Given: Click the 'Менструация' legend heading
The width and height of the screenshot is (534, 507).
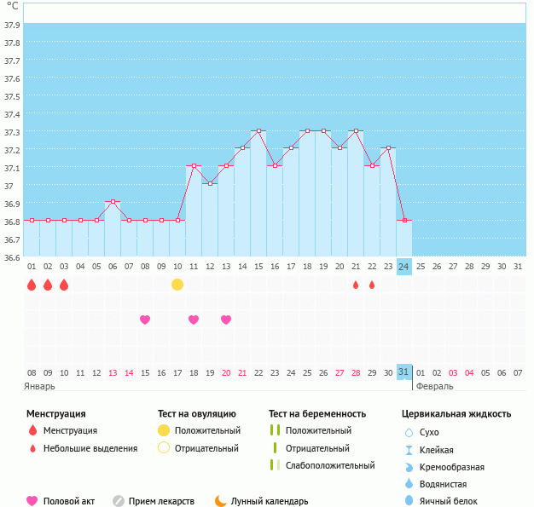Looking at the screenshot, I should click(x=55, y=414).
